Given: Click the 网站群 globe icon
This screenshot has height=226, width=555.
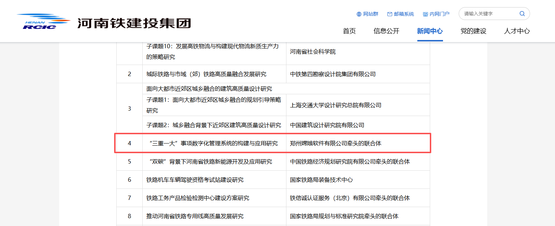Looking at the screenshot, I should 359,14.
